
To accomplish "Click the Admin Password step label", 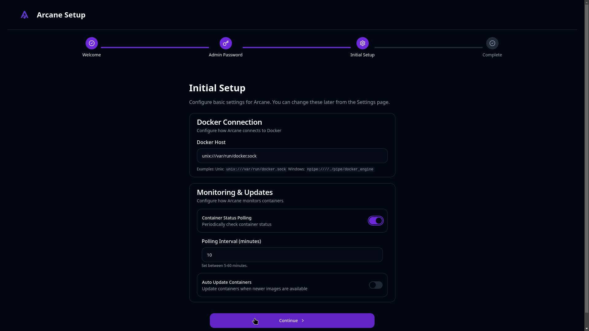I will pyautogui.click(x=225, y=55).
